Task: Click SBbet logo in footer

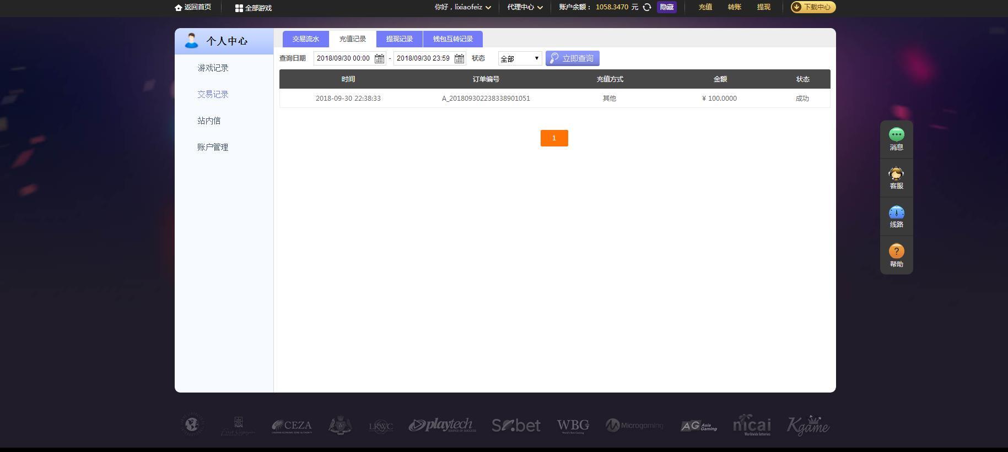Action: coord(516,426)
